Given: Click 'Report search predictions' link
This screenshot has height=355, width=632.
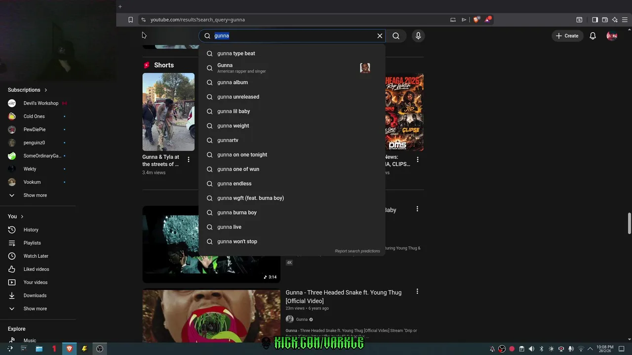Looking at the screenshot, I should pos(357,251).
